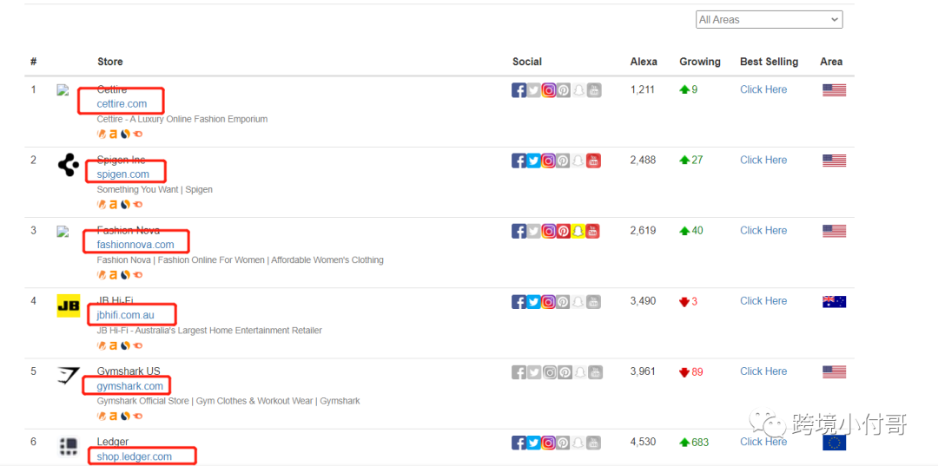Click the growing value 40
Screen dimensions: 938x466
point(697,231)
